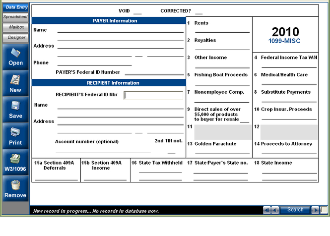Click the second line under PAYER Name

coord(121,38)
